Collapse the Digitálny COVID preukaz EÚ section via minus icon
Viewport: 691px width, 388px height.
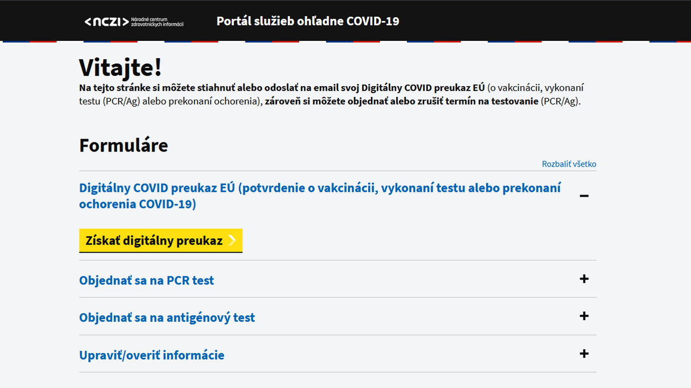point(584,196)
